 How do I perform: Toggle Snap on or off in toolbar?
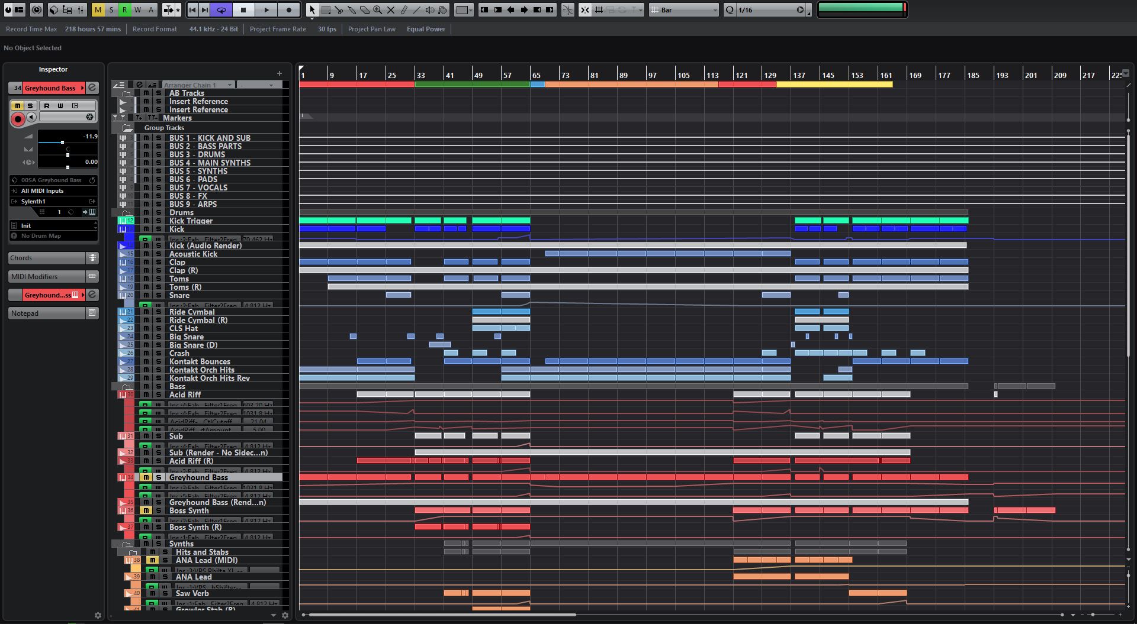coord(584,10)
